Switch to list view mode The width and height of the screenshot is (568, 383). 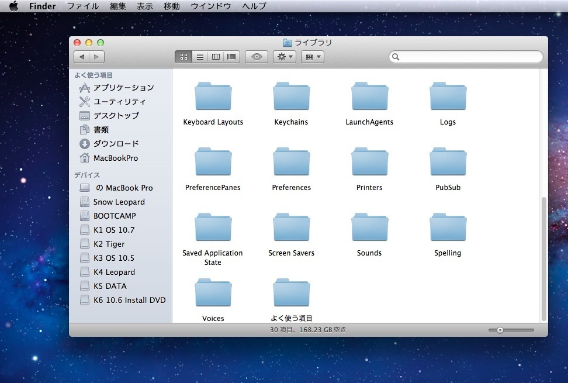pyautogui.click(x=200, y=57)
